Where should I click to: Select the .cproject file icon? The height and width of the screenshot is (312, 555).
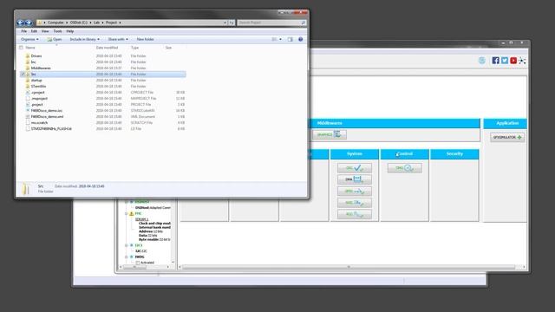[28, 93]
